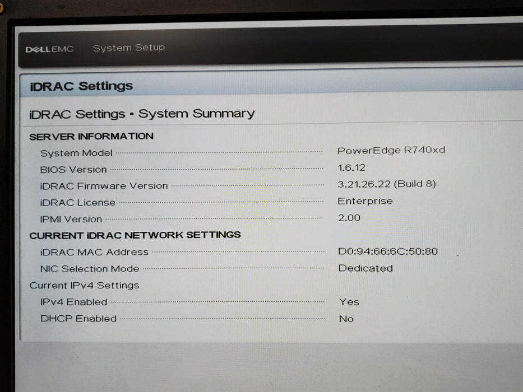
Task: Click firmware value 3.21.26.22 (Build 8)
Action: pos(387,184)
